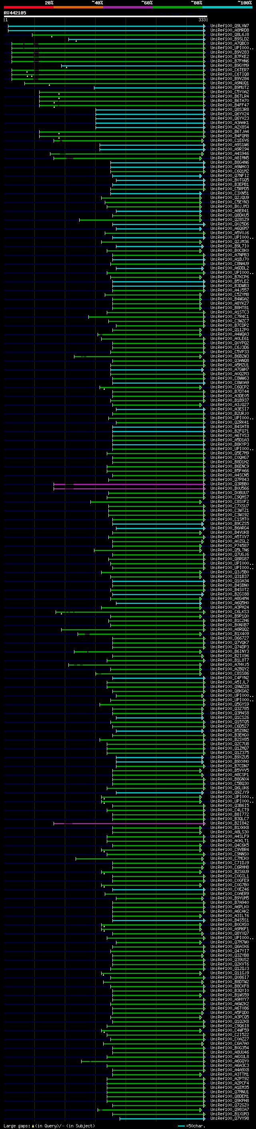The width and height of the screenshot is (256, 1129).
Task: Open hit UniRef100_C6TER7
Action: click(x=229, y=70)
